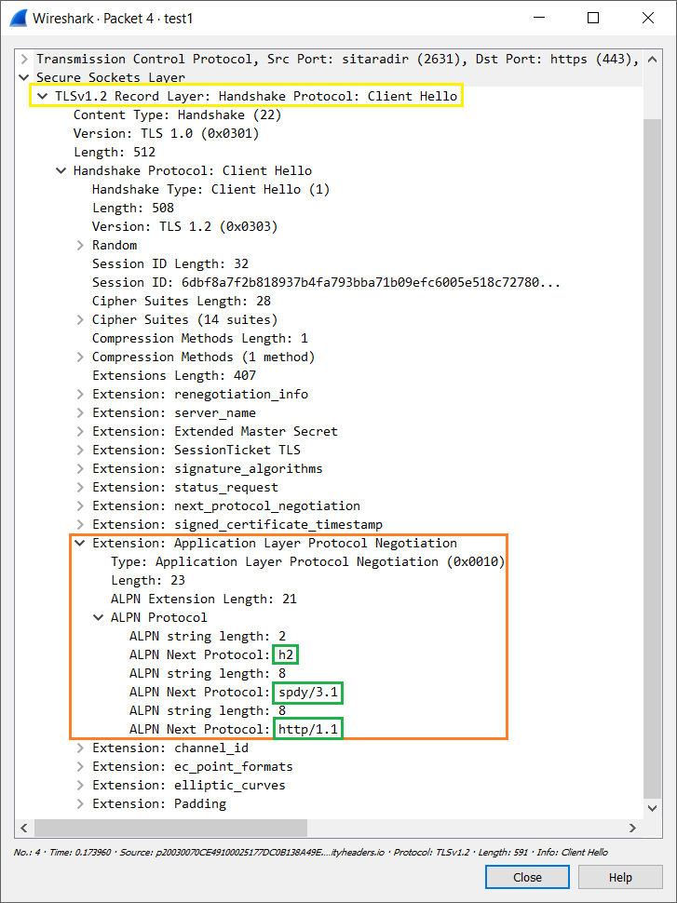Click the horizontal scrollbar thumb

pos(170,829)
